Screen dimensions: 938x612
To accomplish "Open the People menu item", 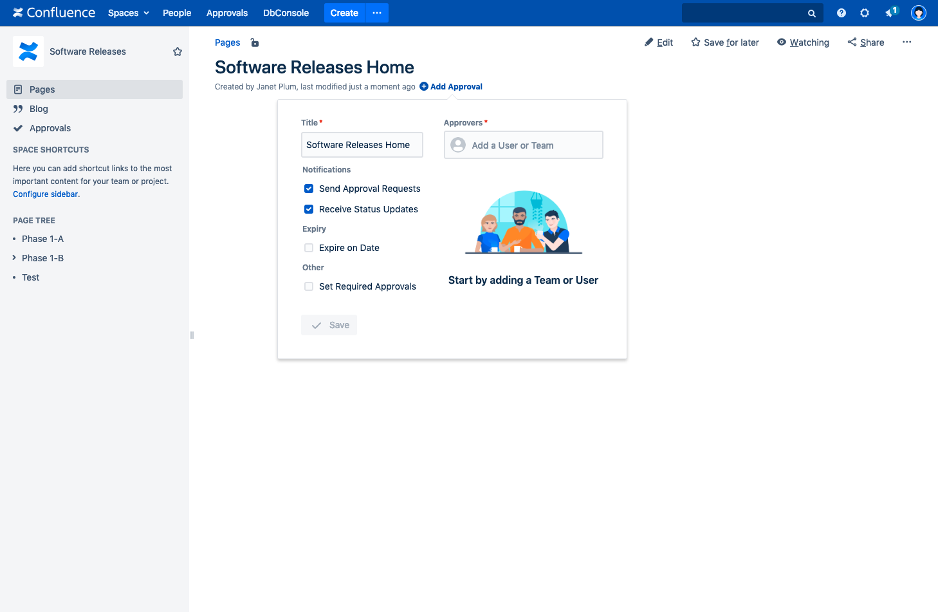I will click(177, 13).
